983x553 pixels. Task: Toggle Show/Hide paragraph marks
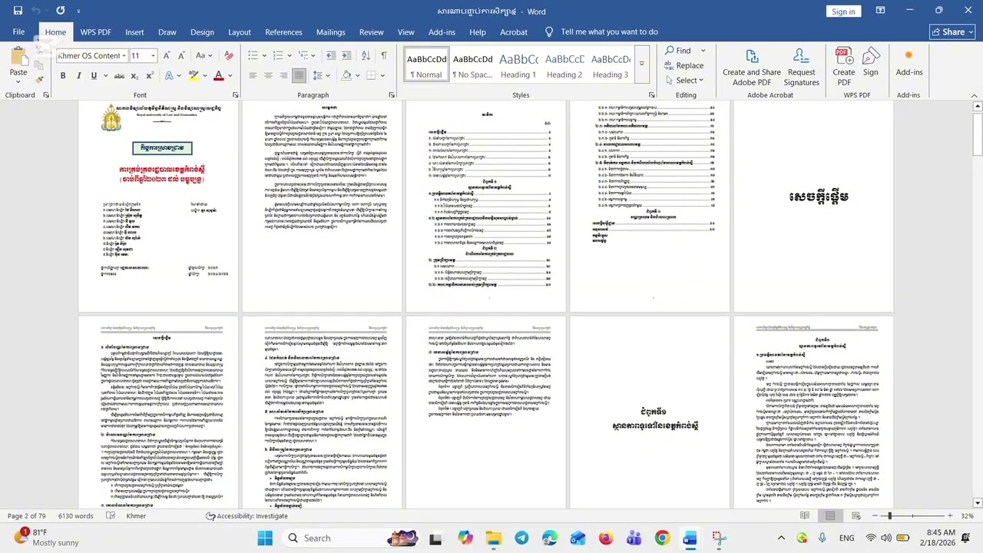tap(384, 55)
